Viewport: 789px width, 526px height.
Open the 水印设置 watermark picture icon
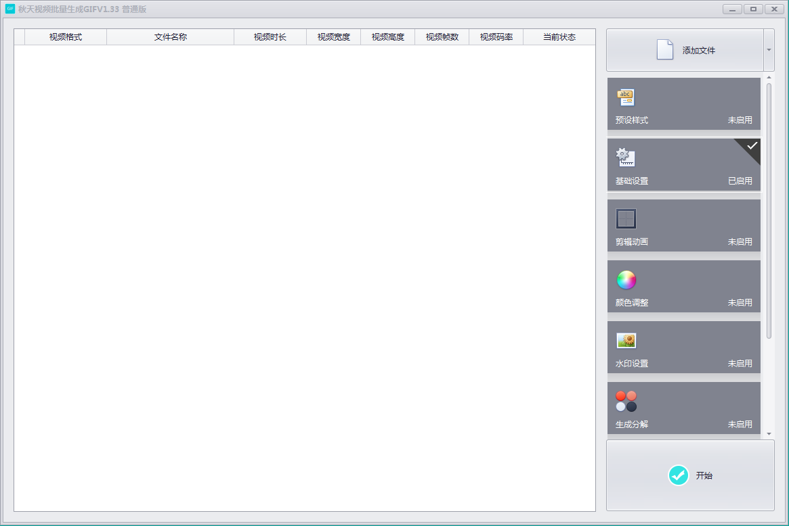click(x=626, y=341)
